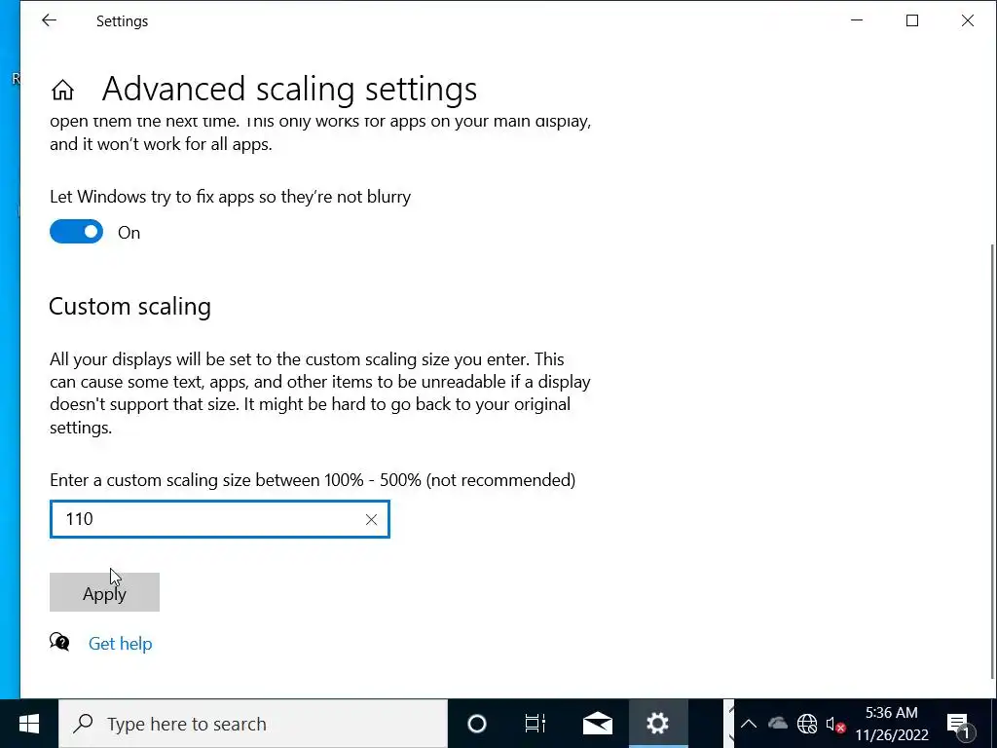
Task: Click the Get help chat bubble icon
Action: pyautogui.click(x=59, y=642)
